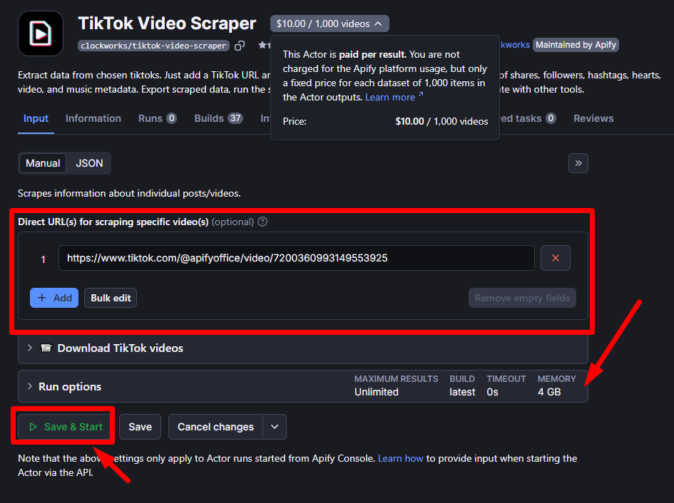Viewport: 674px width, 503px height.
Task: Open the help tooltip for Direct URLs
Action: [262, 222]
